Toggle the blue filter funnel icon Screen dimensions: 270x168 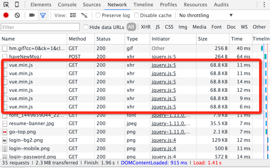(x=43, y=15)
